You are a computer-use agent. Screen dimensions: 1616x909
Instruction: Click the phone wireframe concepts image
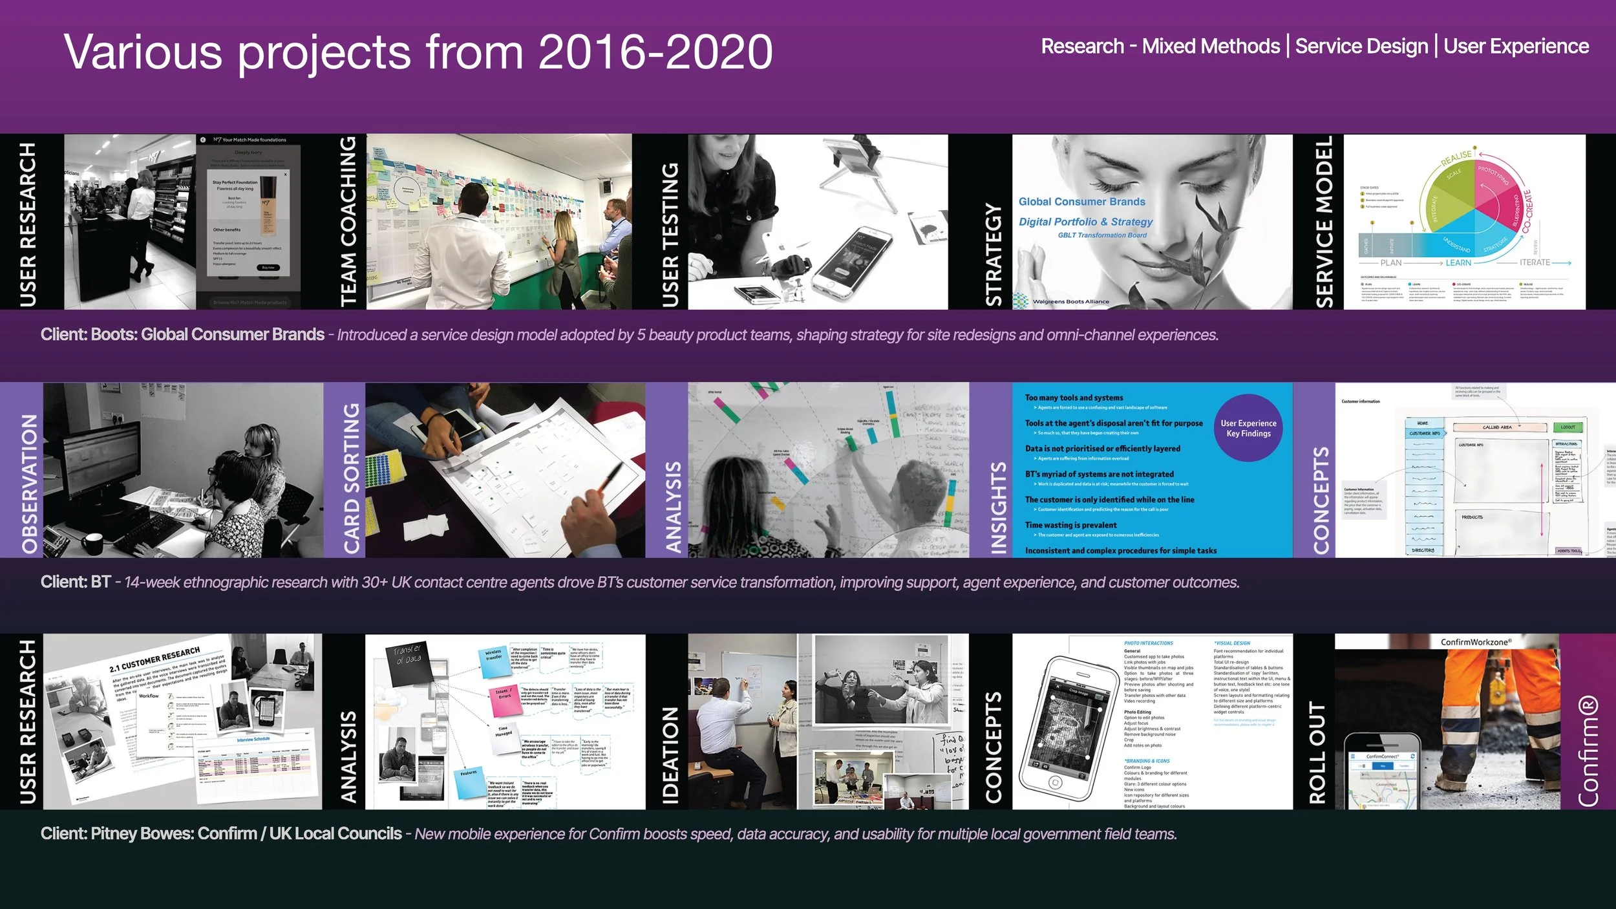1152,722
